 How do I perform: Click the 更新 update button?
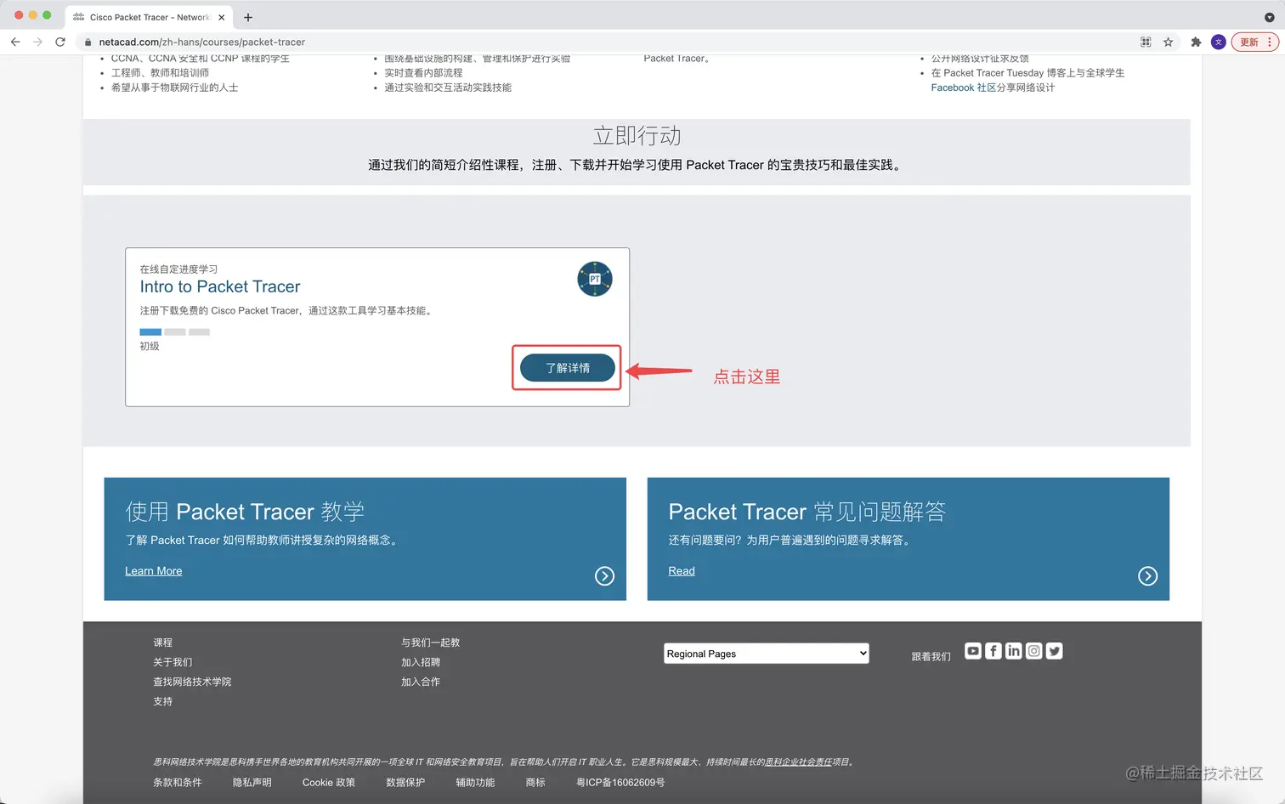pos(1249,42)
